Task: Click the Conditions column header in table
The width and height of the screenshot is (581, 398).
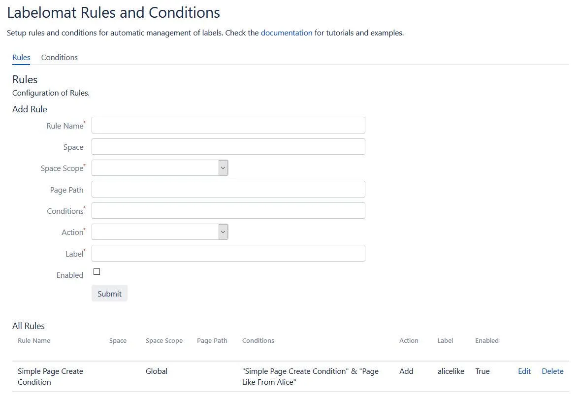Action: (258, 340)
